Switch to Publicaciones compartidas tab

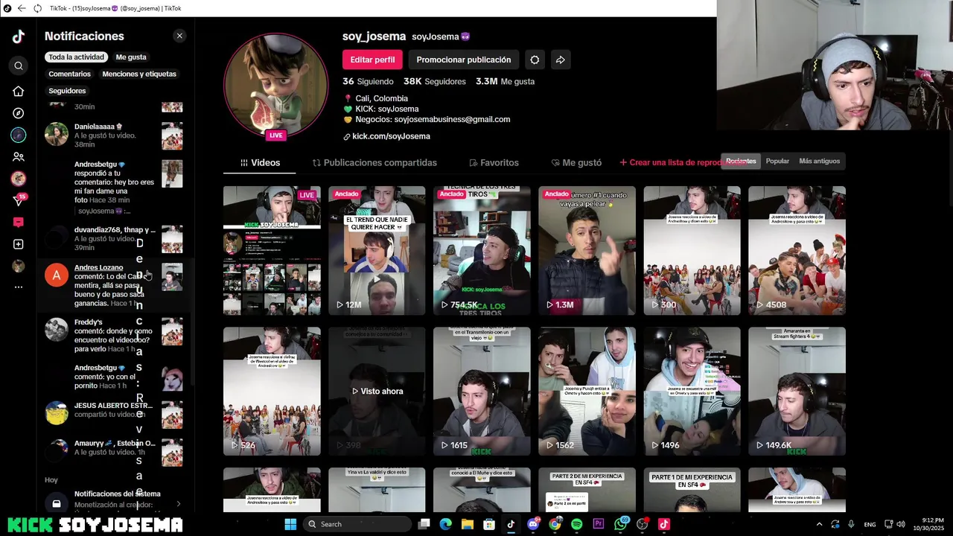pos(374,162)
